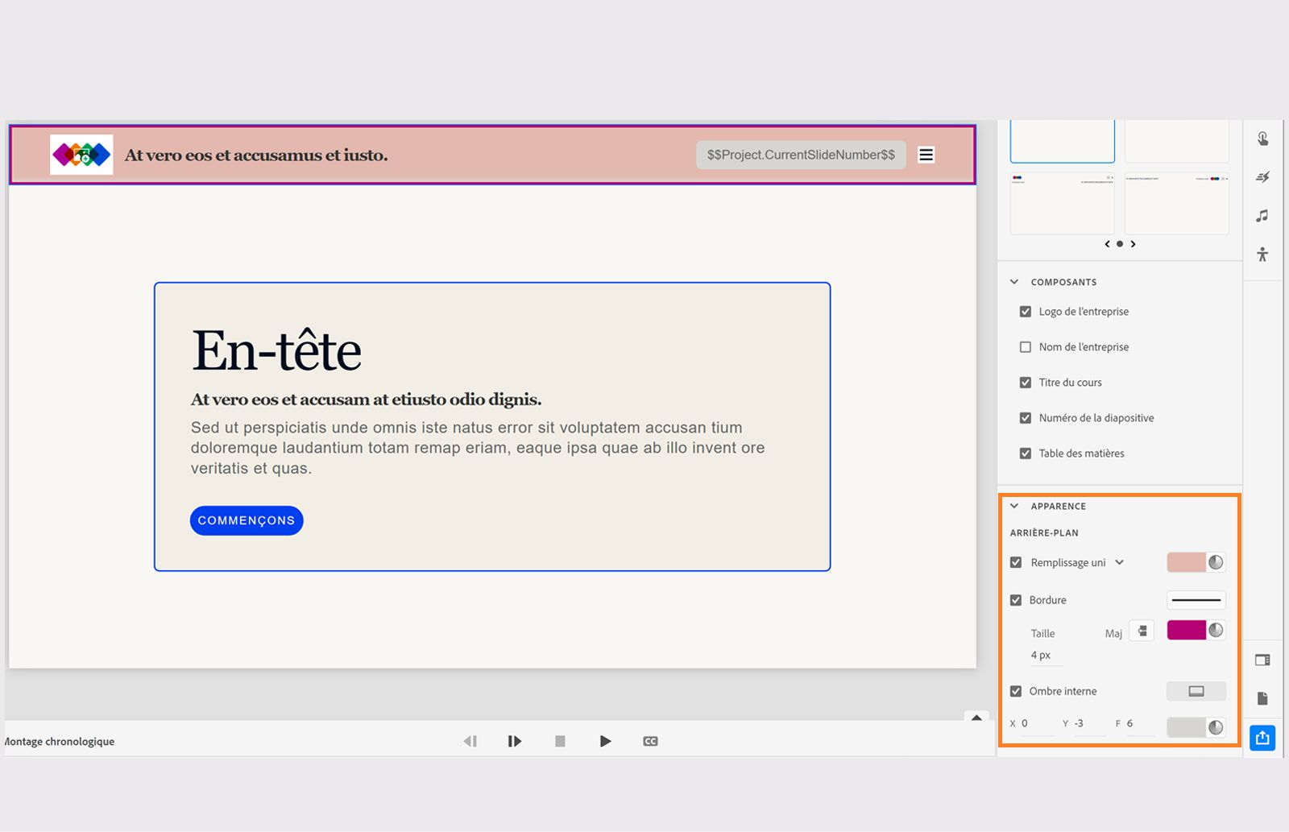This screenshot has width=1289, height=832.
Task: Open the animations panel icon
Action: (x=1262, y=176)
